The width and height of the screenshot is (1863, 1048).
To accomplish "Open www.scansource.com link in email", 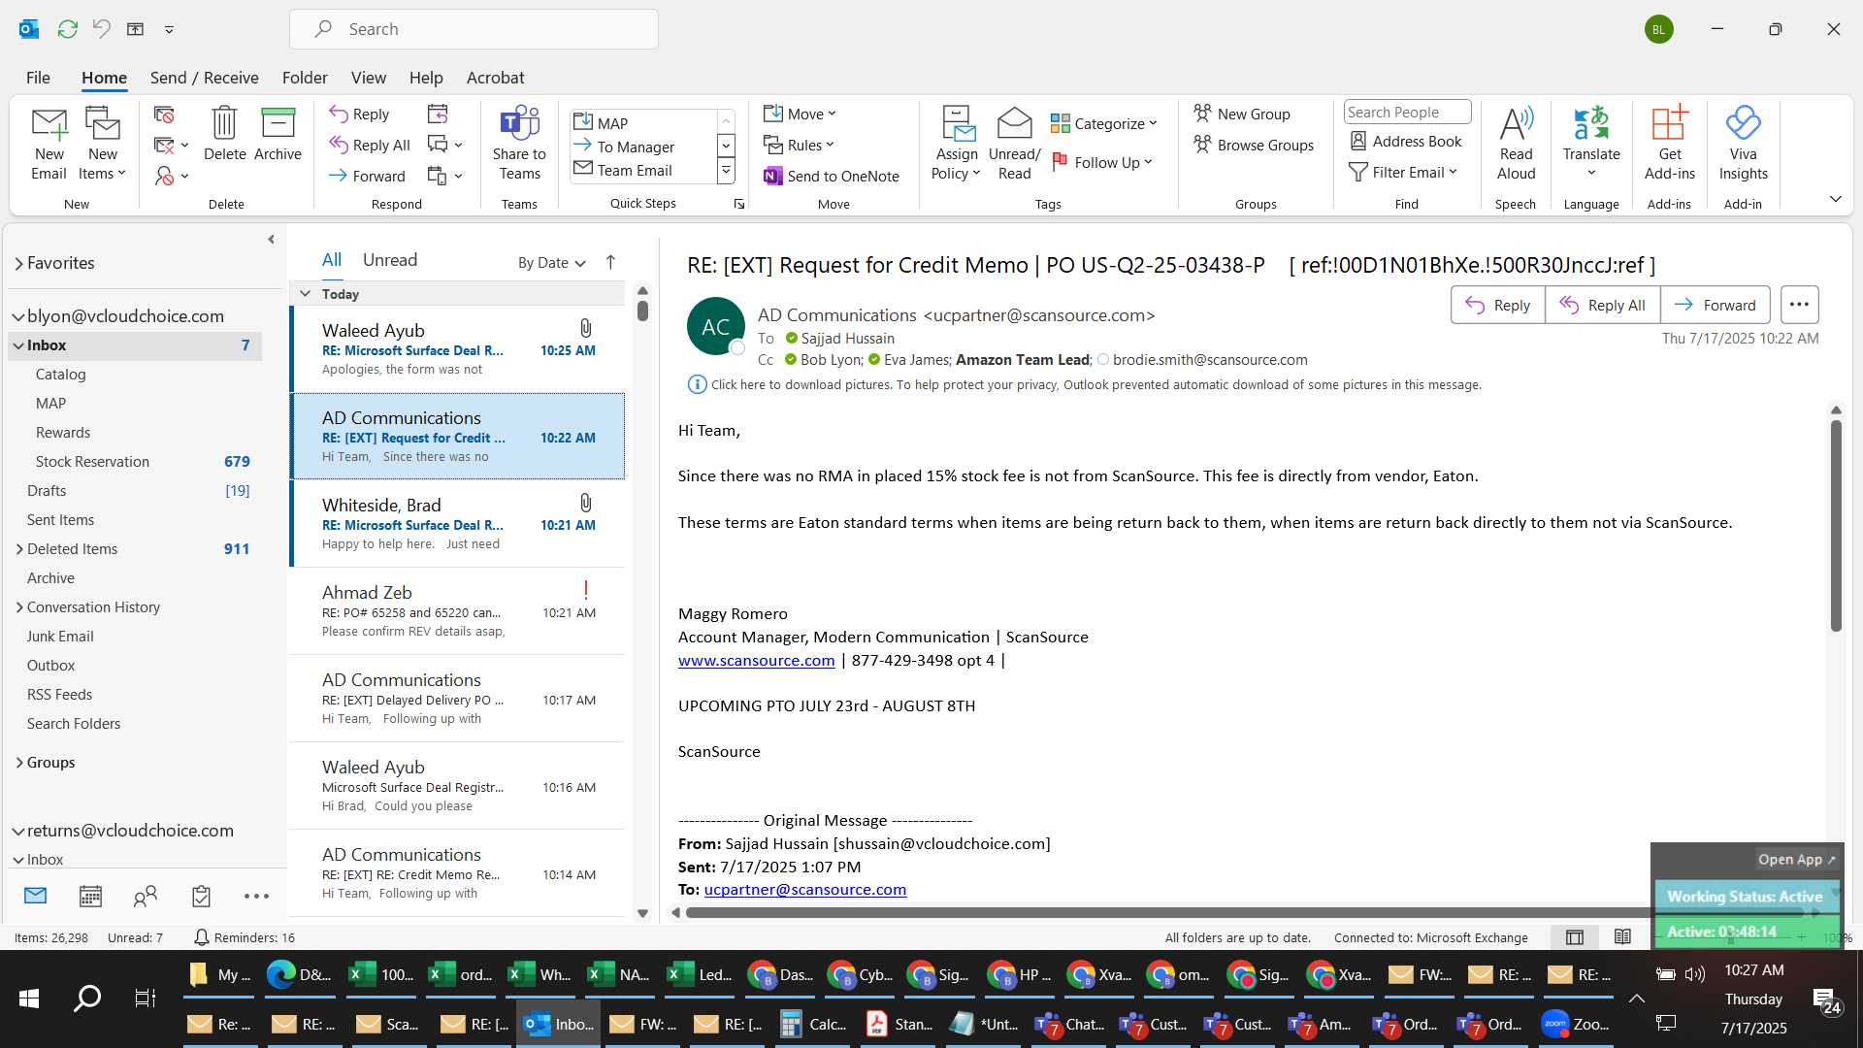I will (x=756, y=660).
